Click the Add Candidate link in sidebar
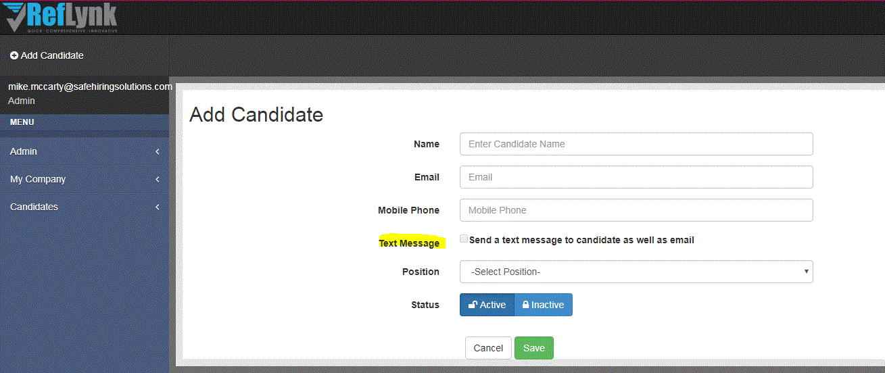The width and height of the screenshot is (885, 373). pos(47,55)
